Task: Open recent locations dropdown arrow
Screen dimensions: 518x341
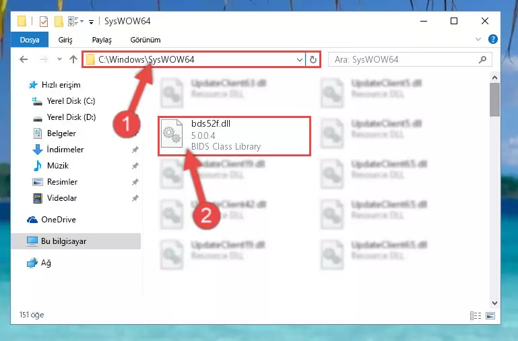Action: pyautogui.click(x=59, y=59)
